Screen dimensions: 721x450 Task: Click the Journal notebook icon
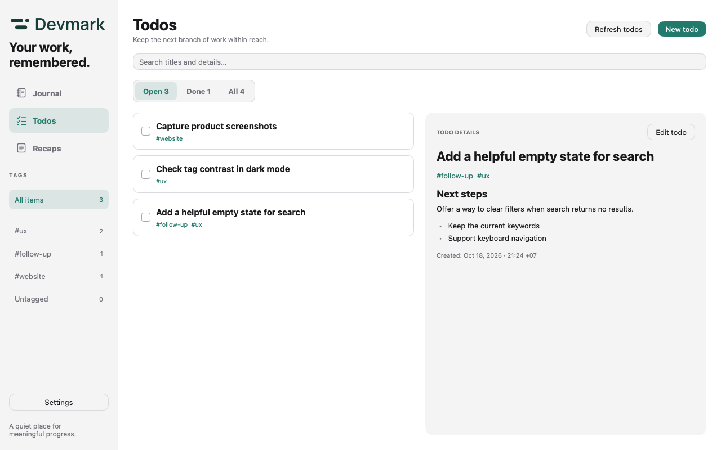[21, 93]
